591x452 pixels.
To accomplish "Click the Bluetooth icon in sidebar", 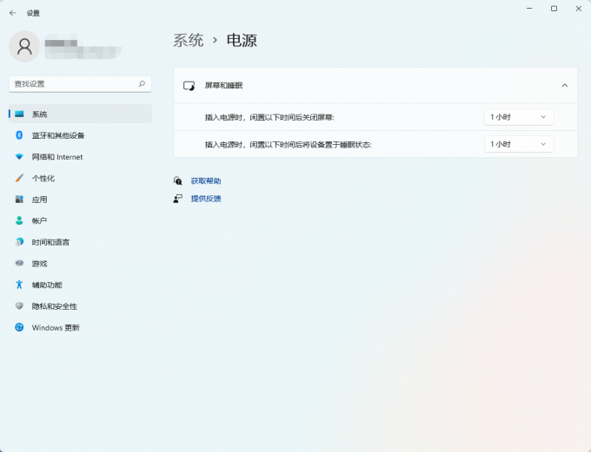I will coord(19,135).
